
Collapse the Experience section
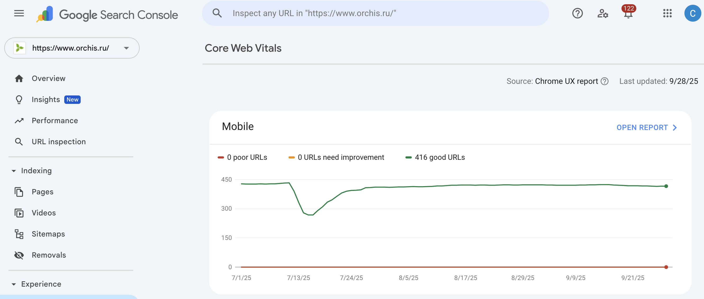pos(14,284)
